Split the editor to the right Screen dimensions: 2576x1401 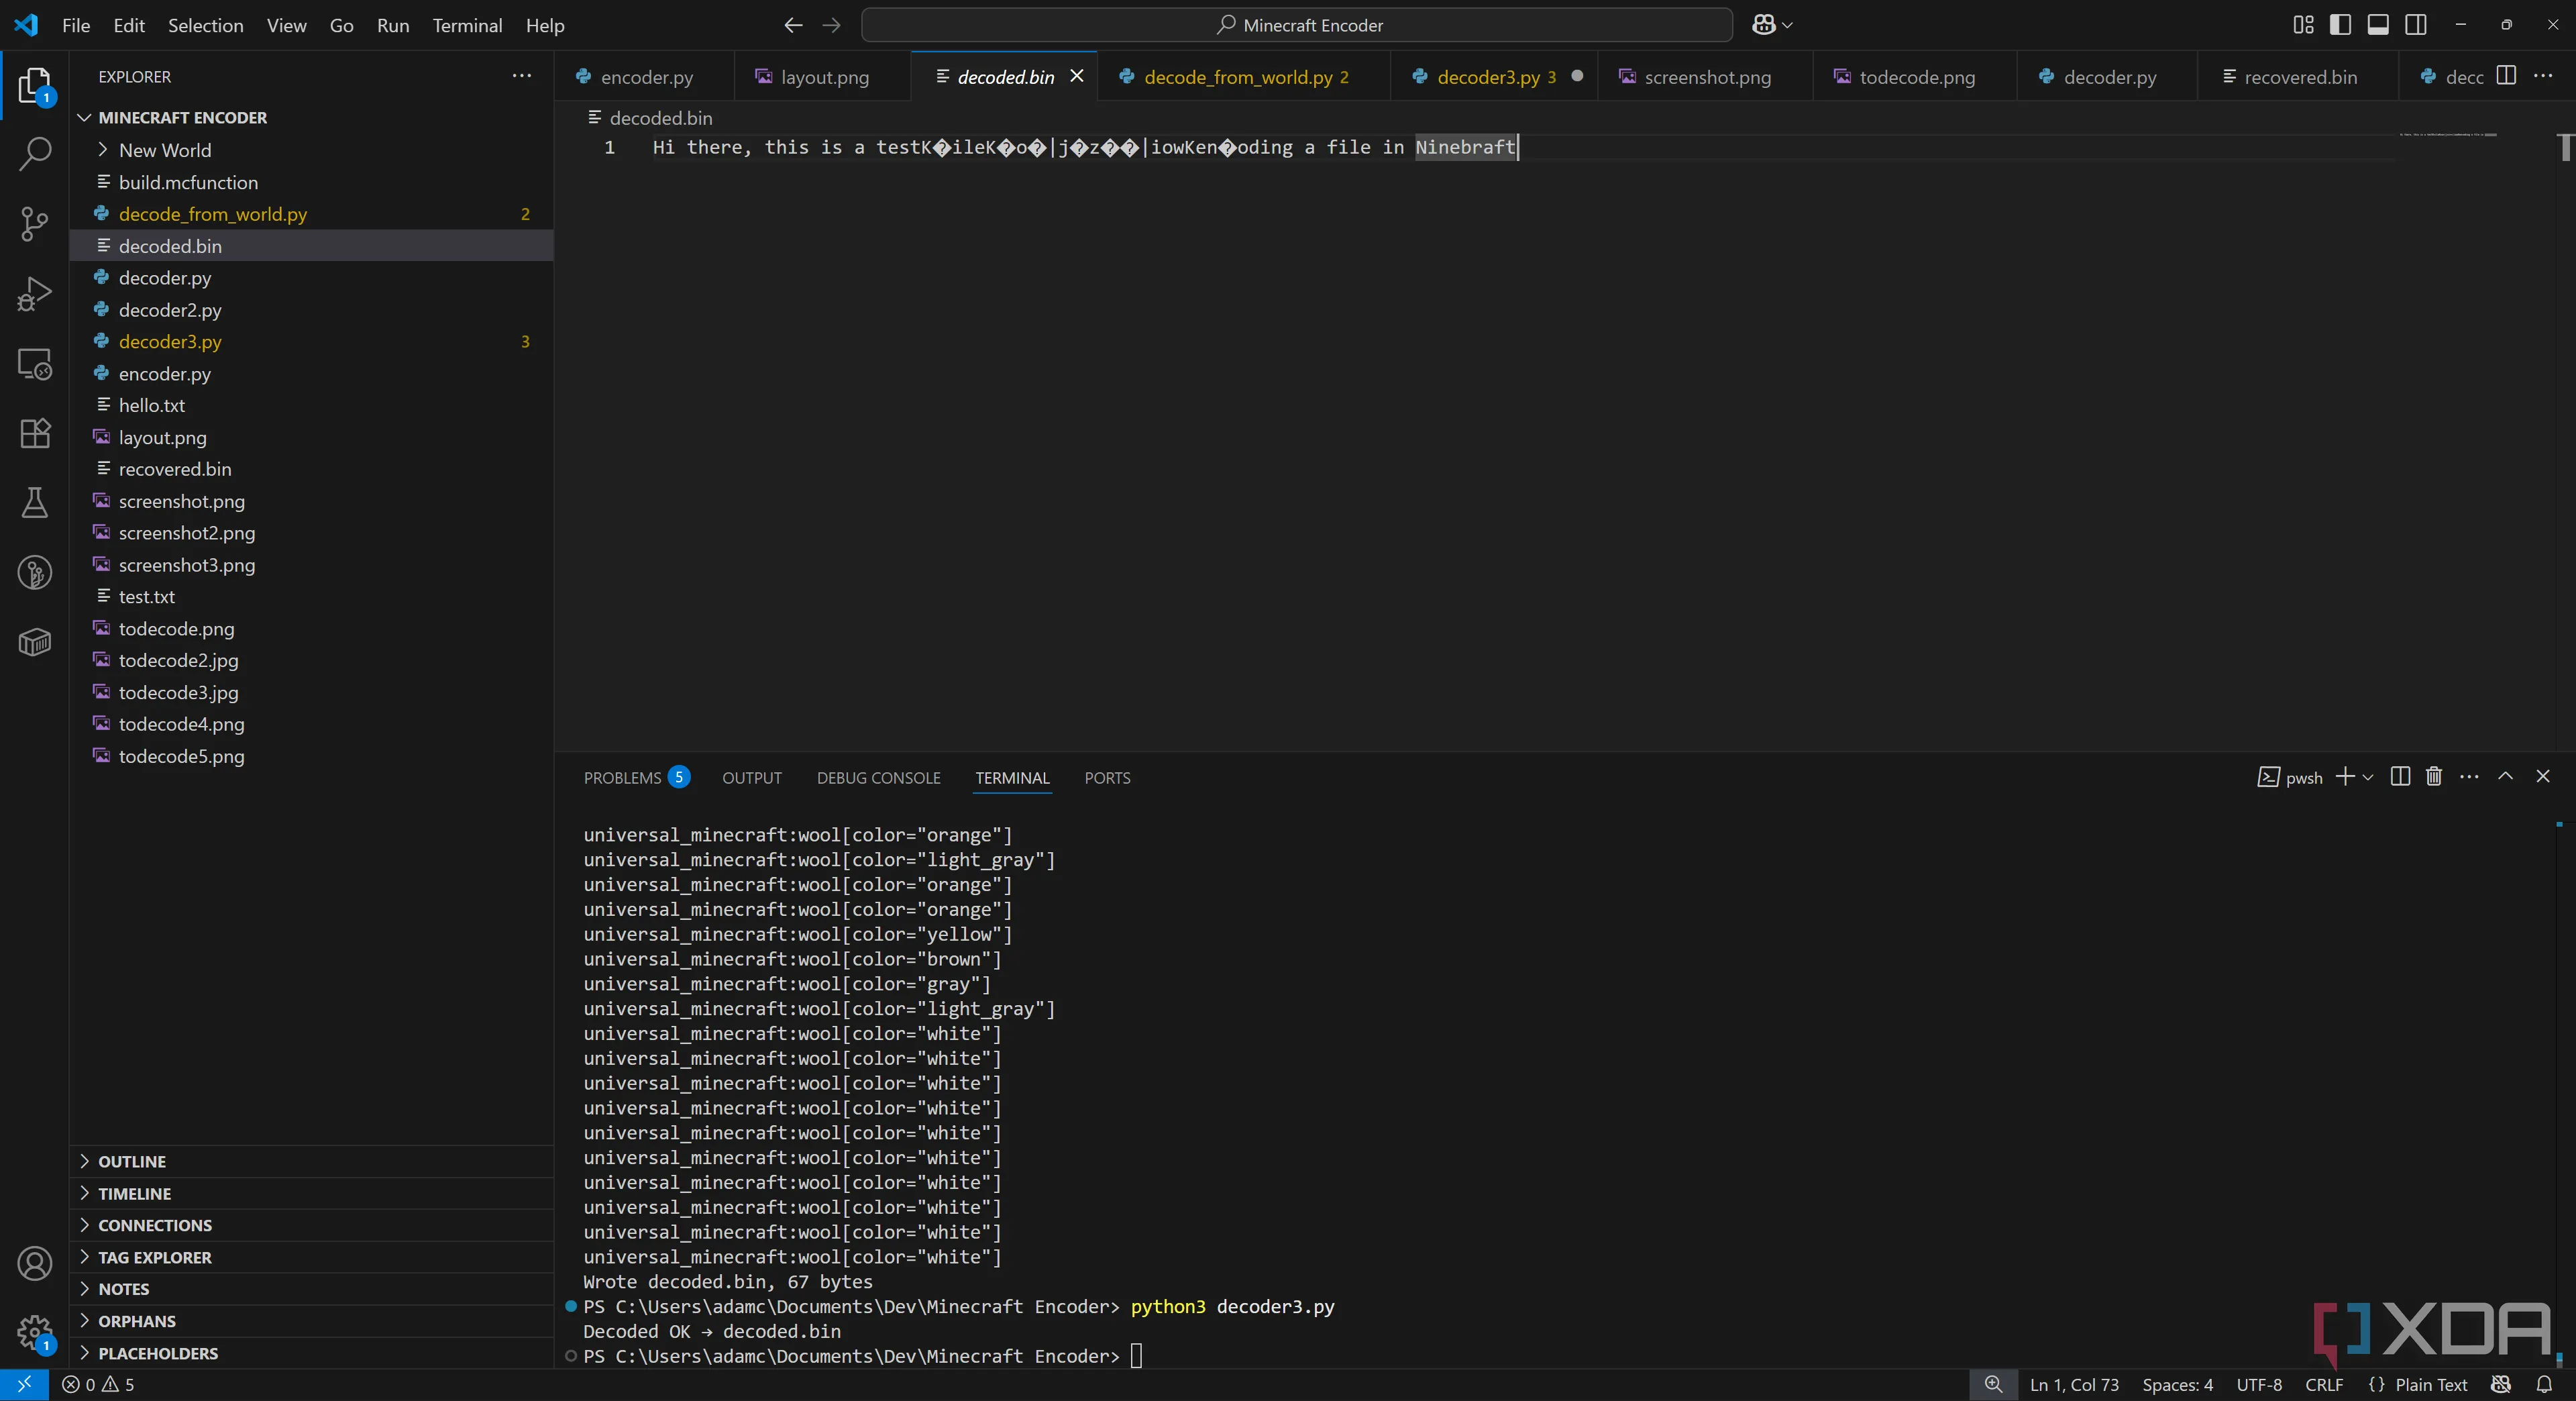click(x=2506, y=76)
